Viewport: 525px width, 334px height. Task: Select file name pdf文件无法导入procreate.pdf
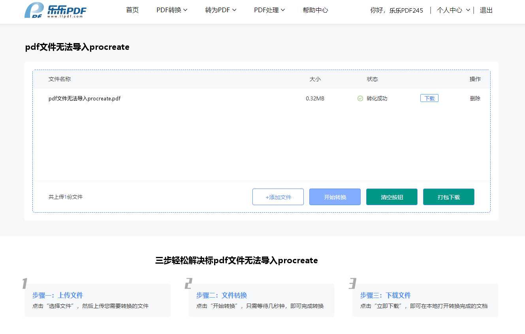click(85, 98)
